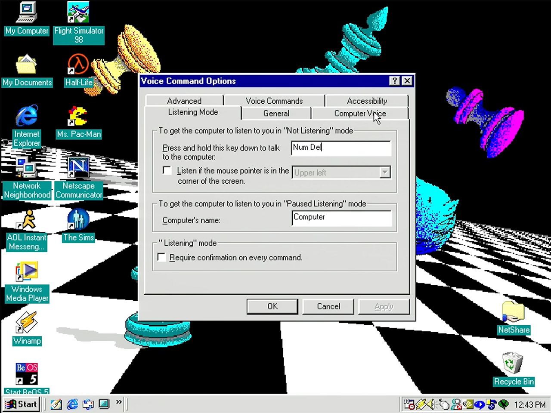Click the Computer's name text field
Image resolution: width=551 pixels, height=413 pixels.
[341, 218]
